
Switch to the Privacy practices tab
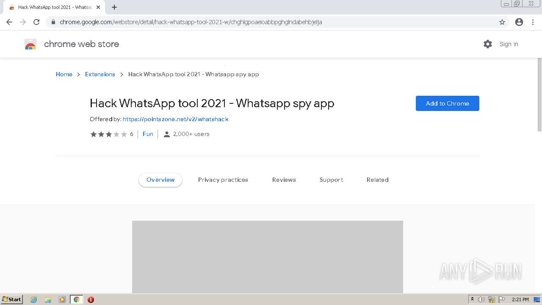223,180
